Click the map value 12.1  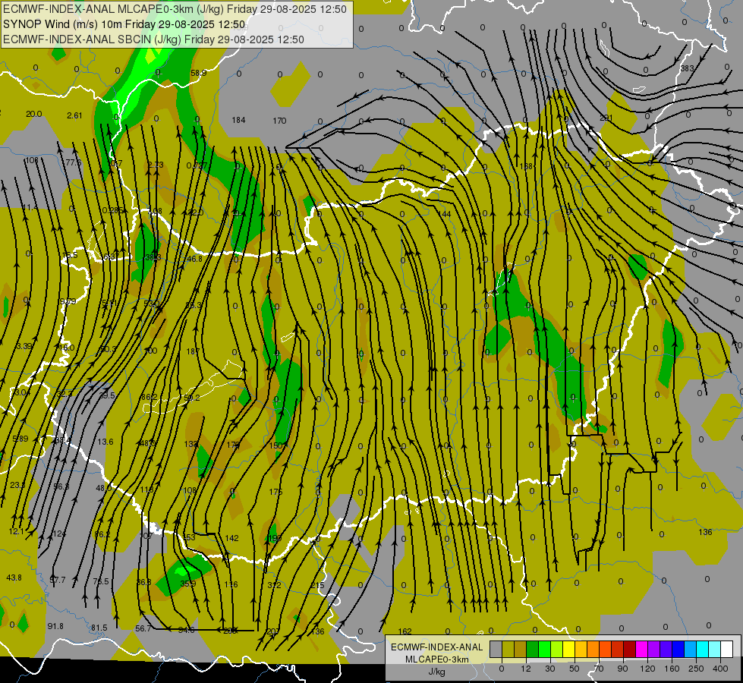tap(16, 531)
